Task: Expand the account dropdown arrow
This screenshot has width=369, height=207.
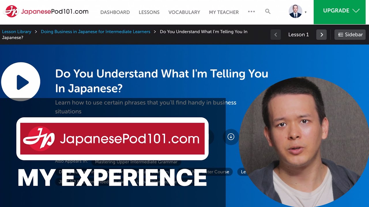Action: (306, 12)
